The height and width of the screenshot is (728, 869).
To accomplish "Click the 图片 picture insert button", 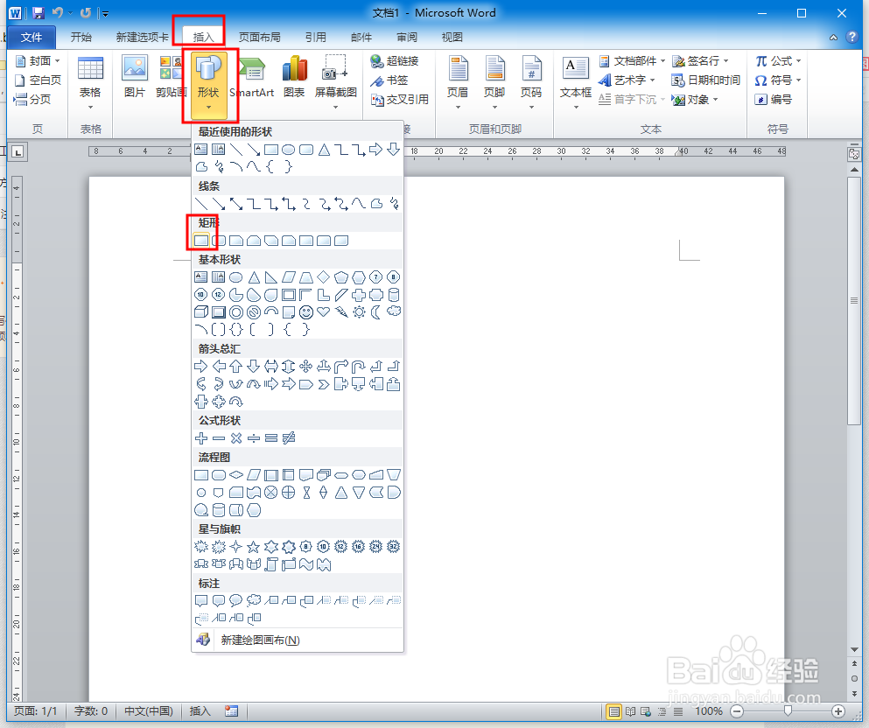I will tap(135, 77).
